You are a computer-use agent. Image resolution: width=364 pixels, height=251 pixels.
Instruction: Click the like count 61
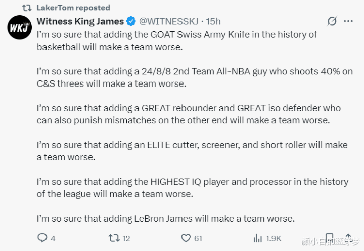pos(198,238)
